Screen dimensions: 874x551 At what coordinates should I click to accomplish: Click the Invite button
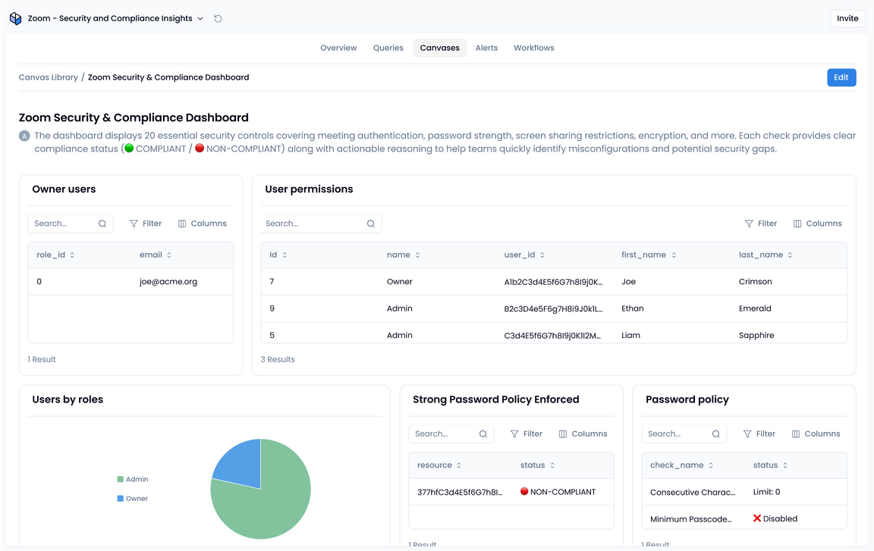(x=847, y=18)
